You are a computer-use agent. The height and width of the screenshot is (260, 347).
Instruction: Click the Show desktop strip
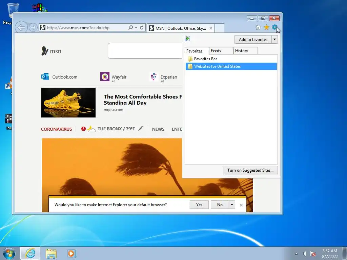345,253
